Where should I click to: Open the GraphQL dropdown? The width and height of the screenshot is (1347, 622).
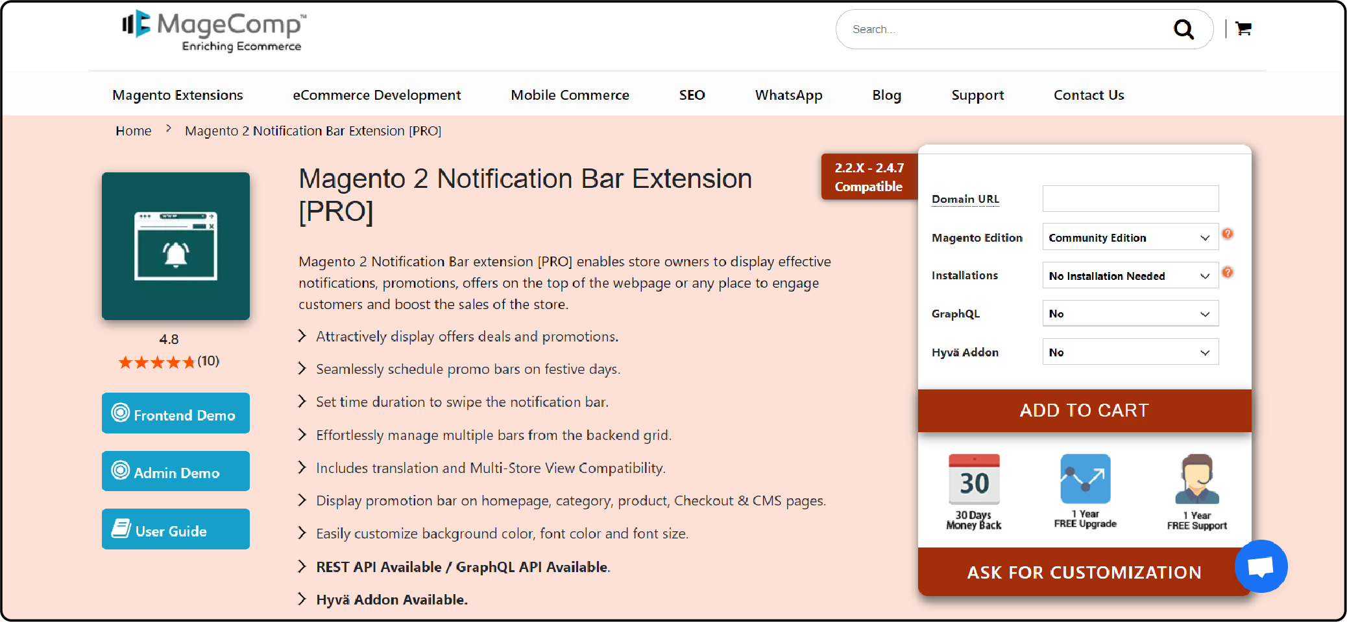[1130, 314]
